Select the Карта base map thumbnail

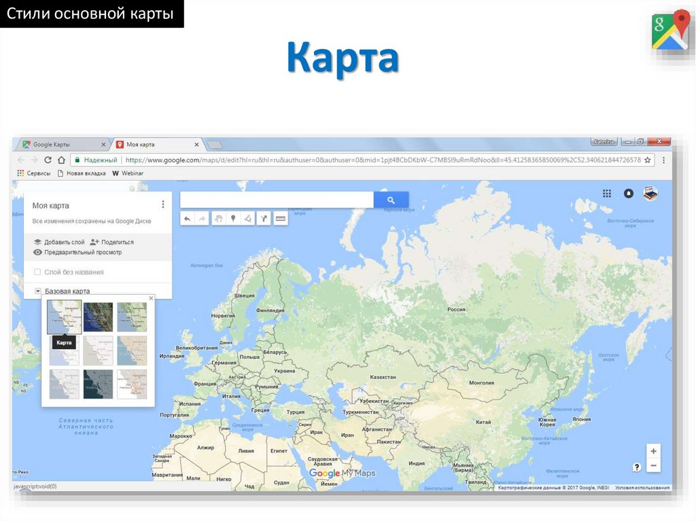coord(65,317)
